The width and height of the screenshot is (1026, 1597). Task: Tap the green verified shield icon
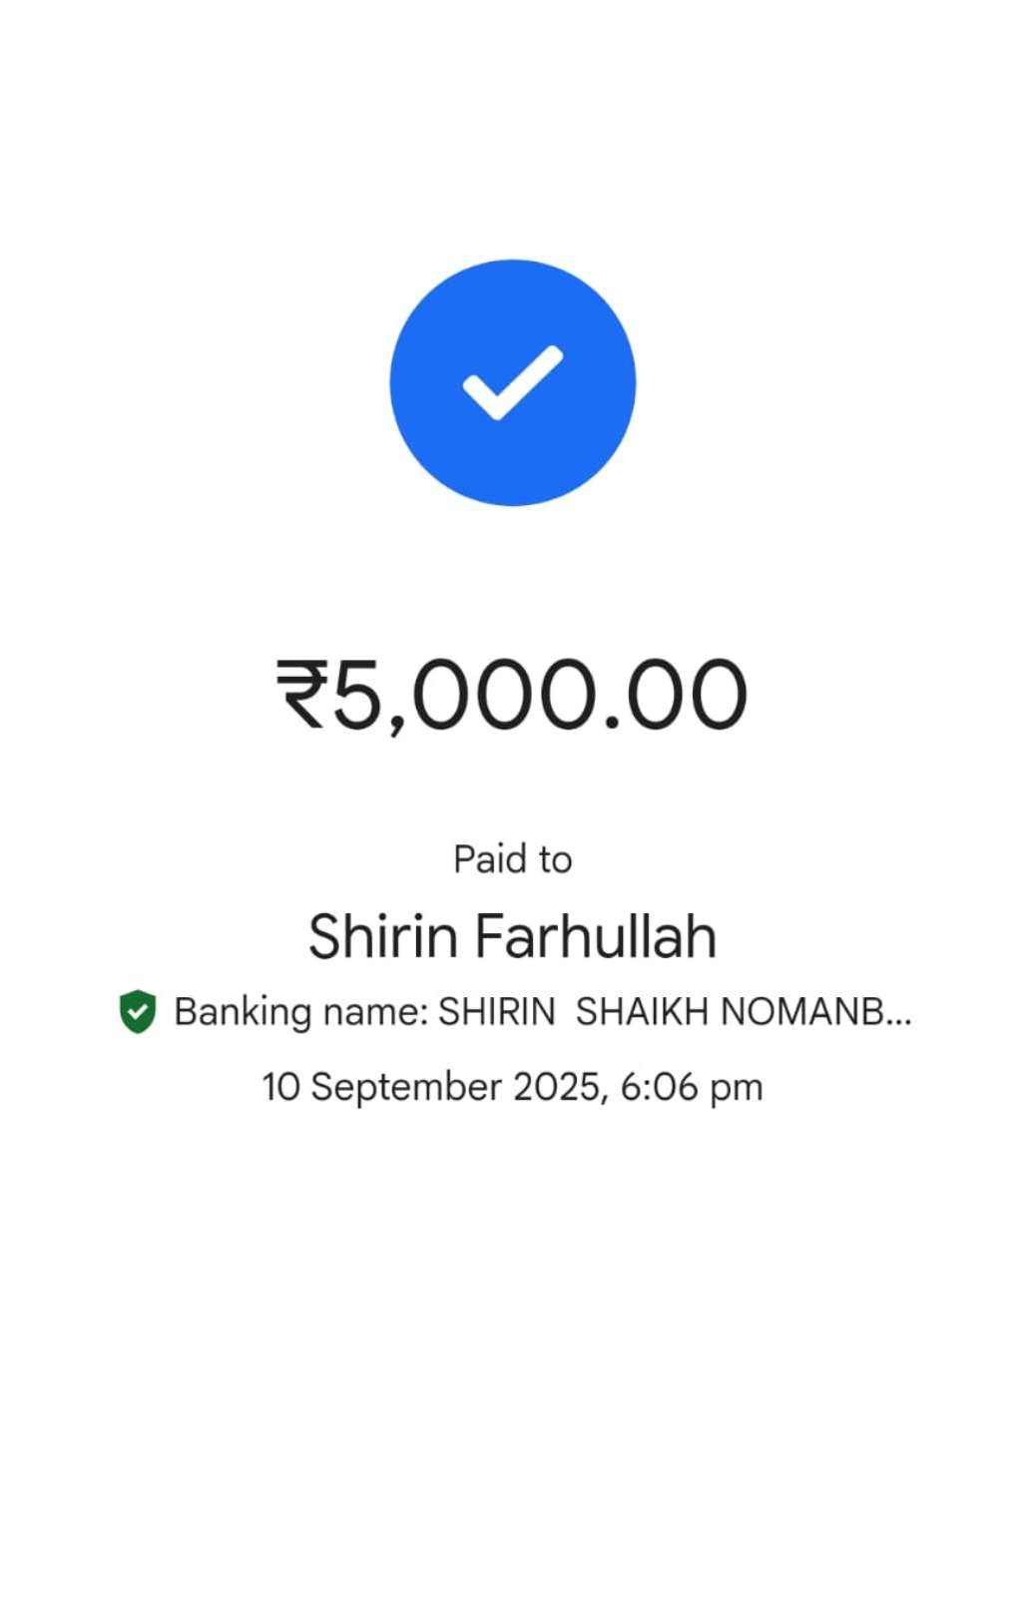point(138,1012)
